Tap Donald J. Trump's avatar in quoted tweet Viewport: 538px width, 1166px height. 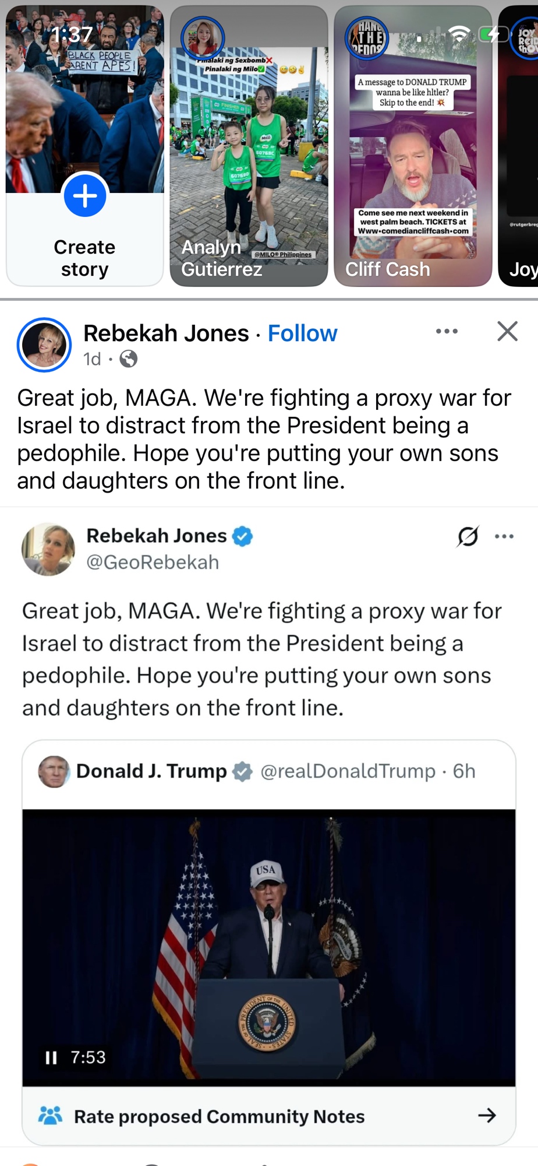[x=54, y=771]
